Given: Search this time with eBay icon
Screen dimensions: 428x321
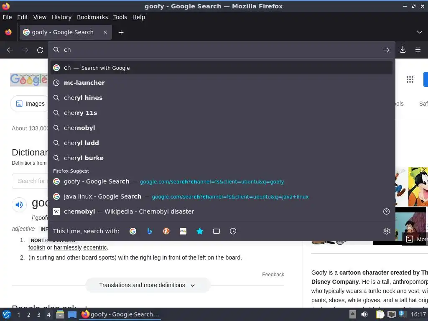Looking at the screenshot, I should (x=183, y=231).
